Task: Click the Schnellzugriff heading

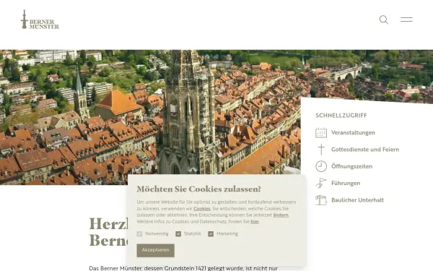Action: point(341,116)
